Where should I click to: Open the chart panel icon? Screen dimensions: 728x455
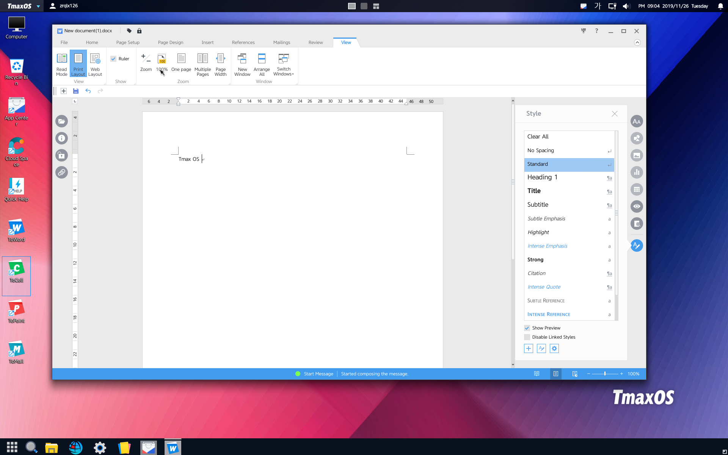tap(637, 173)
